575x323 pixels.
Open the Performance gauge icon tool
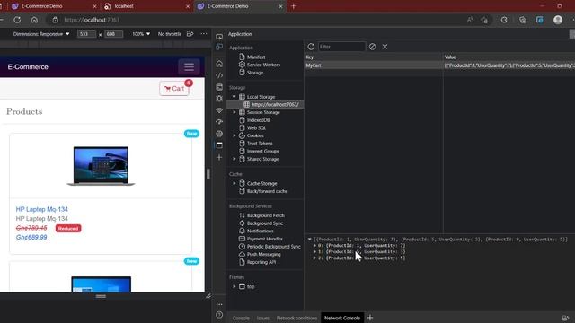coord(219,122)
